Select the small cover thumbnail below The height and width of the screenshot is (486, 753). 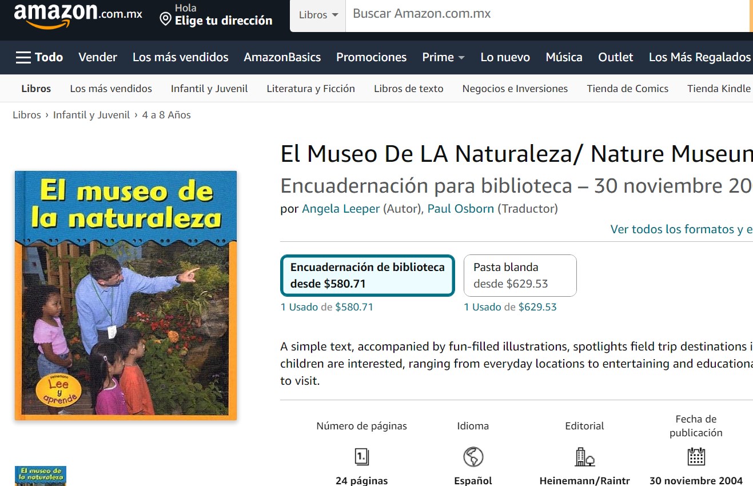pos(41,476)
